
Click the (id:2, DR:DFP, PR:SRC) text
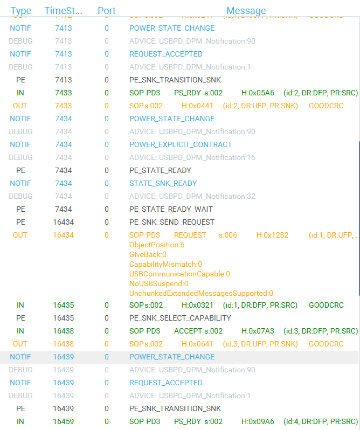321,93
